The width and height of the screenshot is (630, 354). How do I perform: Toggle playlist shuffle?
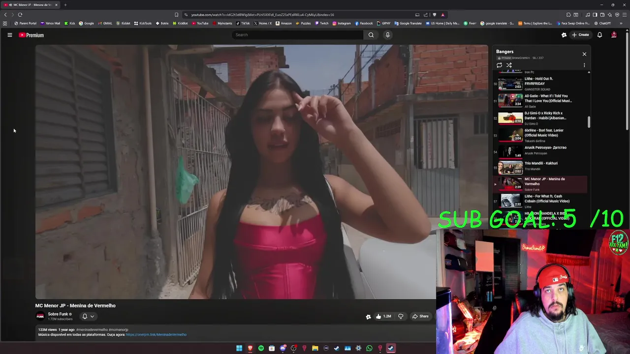pos(509,65)
